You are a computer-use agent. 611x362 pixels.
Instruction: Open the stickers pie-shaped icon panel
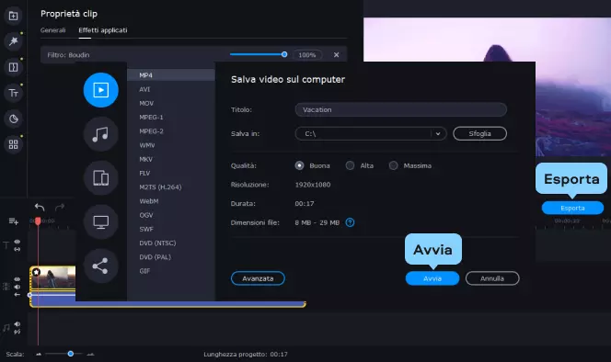[13, 119]
